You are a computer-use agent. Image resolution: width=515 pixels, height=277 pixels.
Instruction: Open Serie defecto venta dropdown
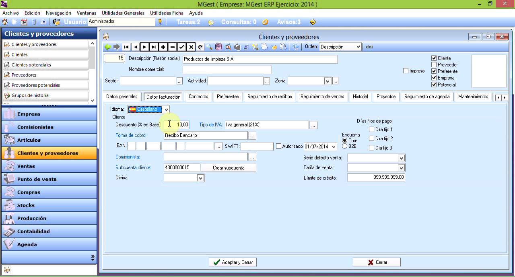tap(401, 158)
